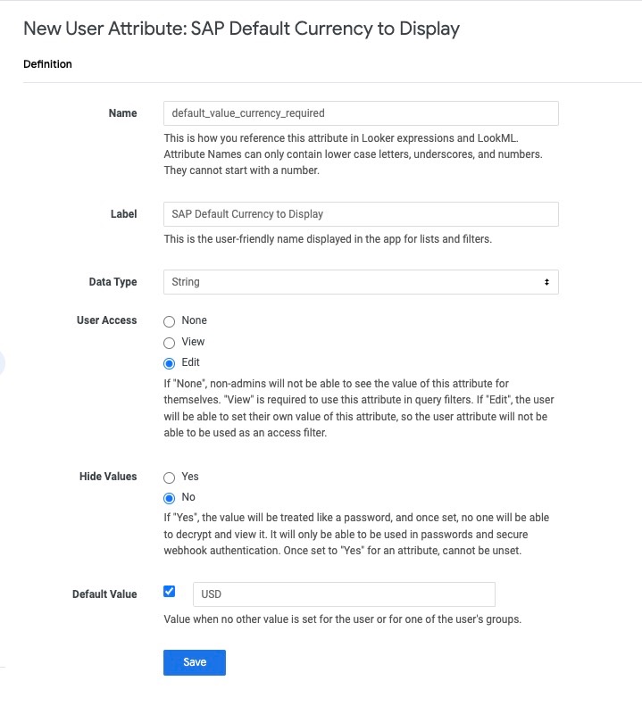Viewport: 642px width, 706px height.
Task: Click the Default Value USD field
Action: (x=344, y=594)
